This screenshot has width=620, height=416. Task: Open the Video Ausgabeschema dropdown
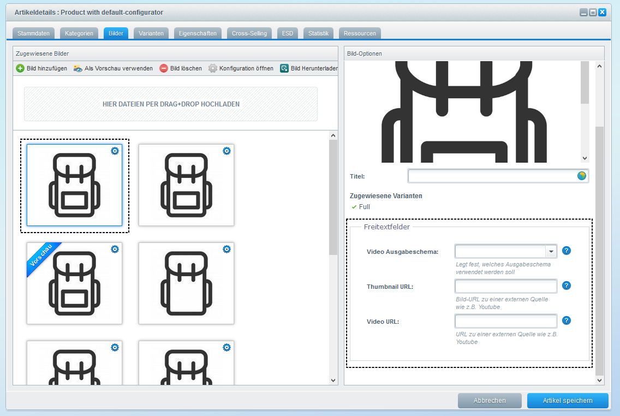(551, 251)
